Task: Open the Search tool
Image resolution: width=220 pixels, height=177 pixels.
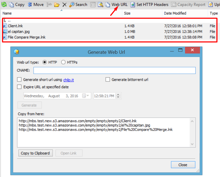Action: [x=78, y=4]
